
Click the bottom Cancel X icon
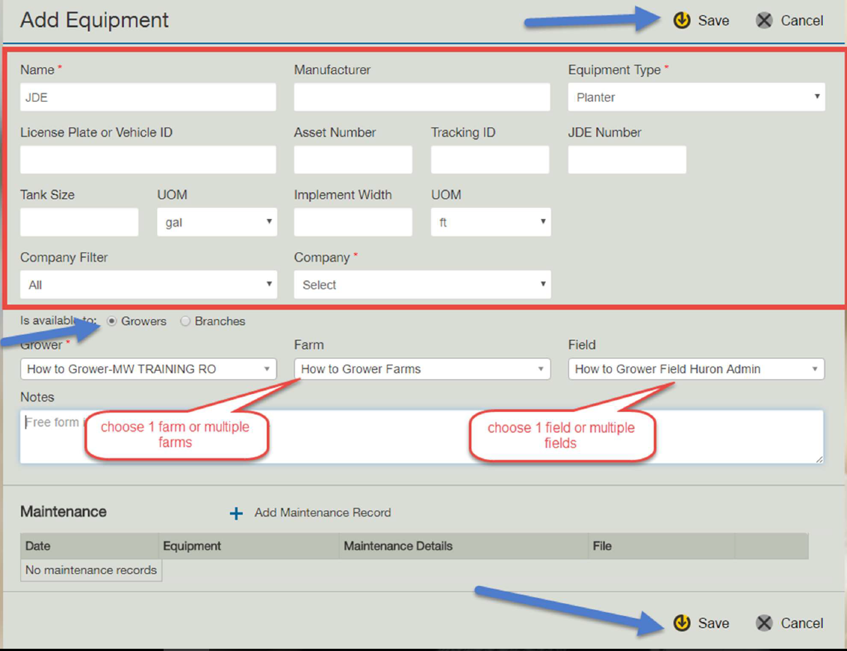[764, 623]
